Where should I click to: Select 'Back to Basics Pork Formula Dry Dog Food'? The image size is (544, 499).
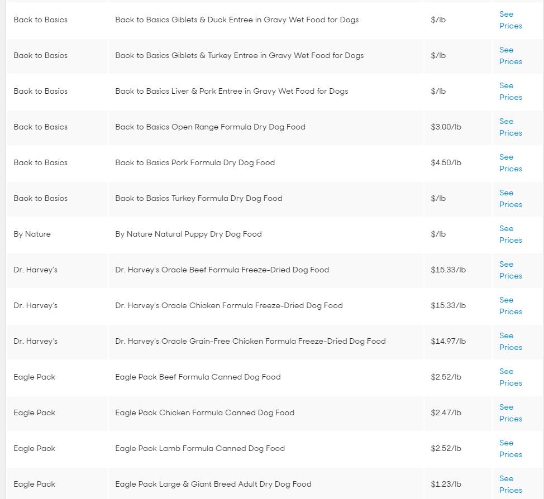tap(195, 162)
